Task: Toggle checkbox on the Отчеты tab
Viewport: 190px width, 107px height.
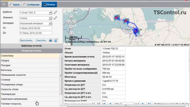Action: [45, 5]
